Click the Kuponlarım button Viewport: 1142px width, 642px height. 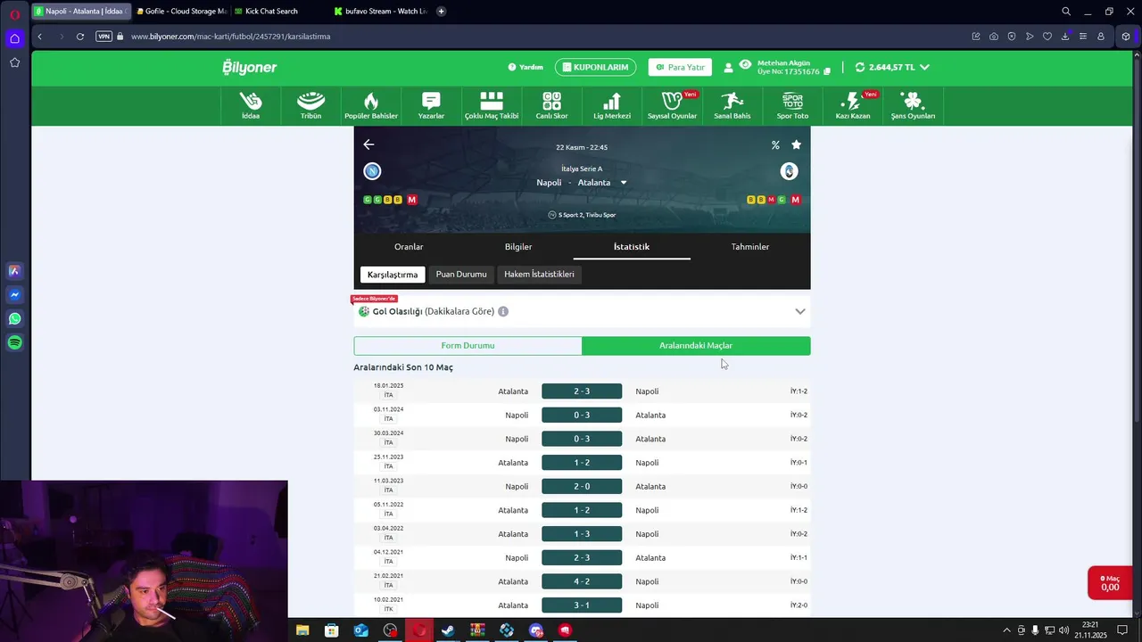pos(594,67)
